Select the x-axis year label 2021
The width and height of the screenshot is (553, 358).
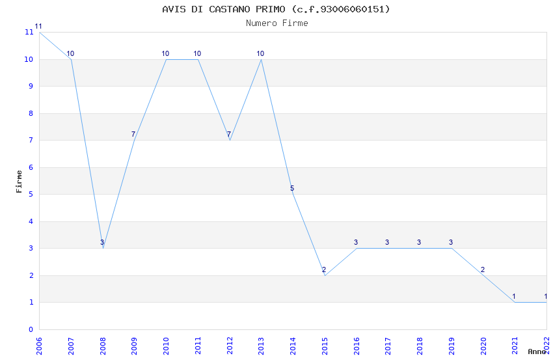(515, 346)
